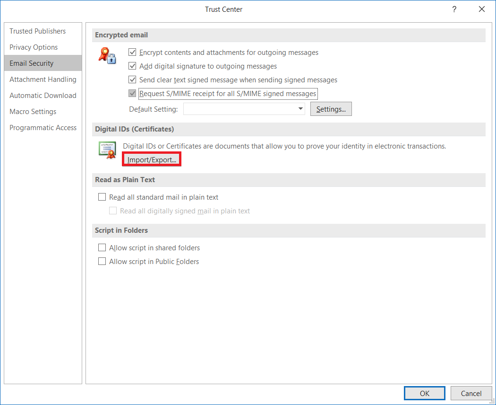Enable script in Public Folders
The height and width of the screenshot is (405, 496).
click(x=102, y=261)
